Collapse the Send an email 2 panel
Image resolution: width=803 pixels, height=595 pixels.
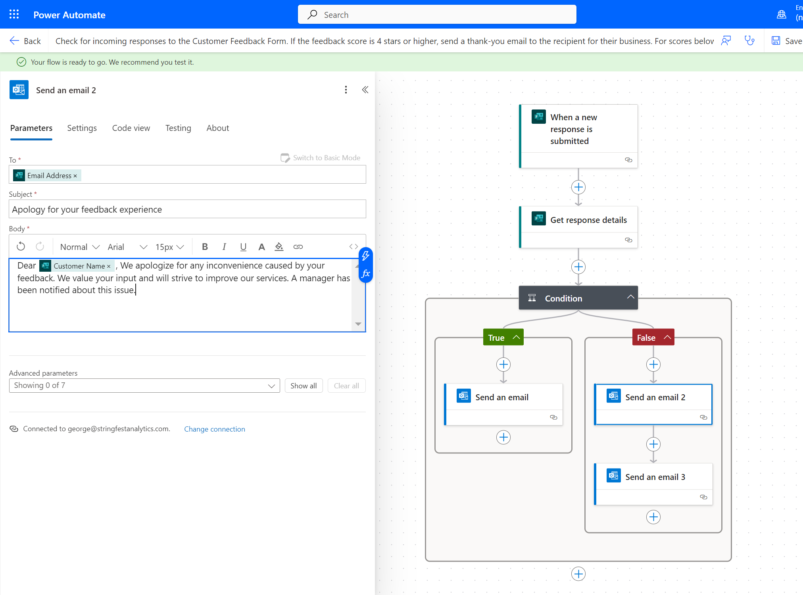pyautogui.click(x=365, y=90)
